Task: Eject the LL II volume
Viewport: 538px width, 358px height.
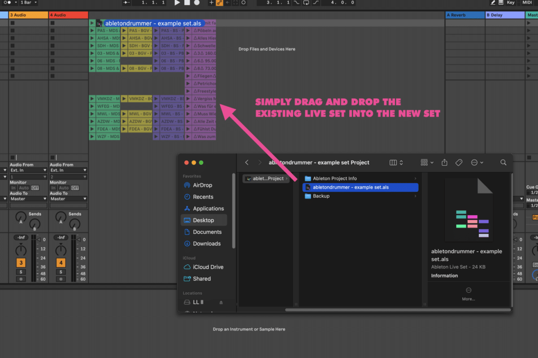Action: 221,302
